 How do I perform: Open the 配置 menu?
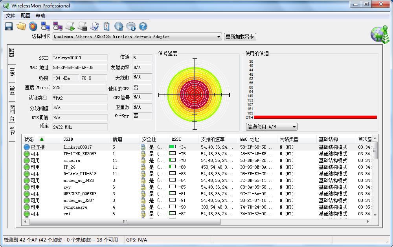pyautogui.click(x=26, y=16)
